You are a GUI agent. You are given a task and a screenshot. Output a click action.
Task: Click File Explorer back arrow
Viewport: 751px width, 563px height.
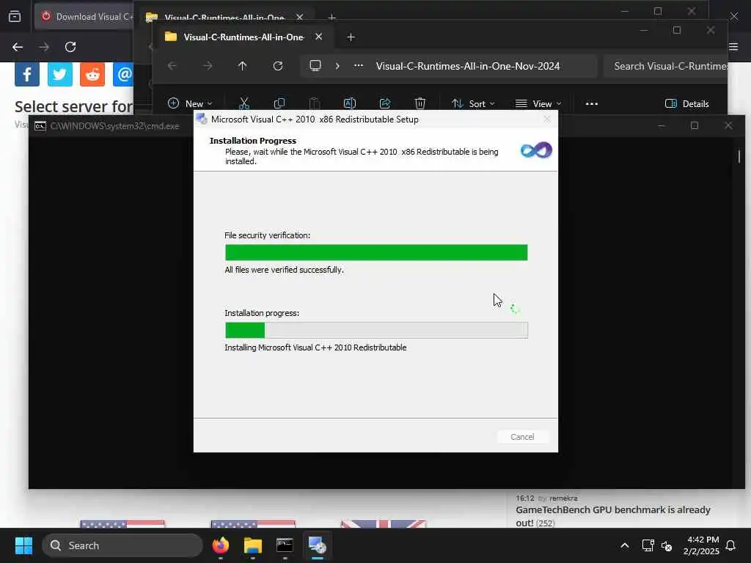[172, 66]
